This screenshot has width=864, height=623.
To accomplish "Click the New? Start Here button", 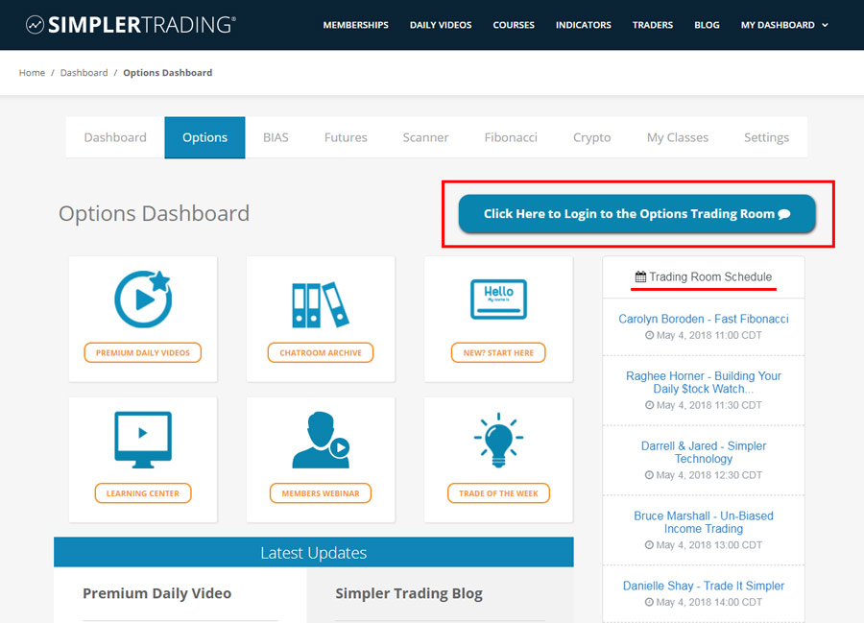I will 498,352.
